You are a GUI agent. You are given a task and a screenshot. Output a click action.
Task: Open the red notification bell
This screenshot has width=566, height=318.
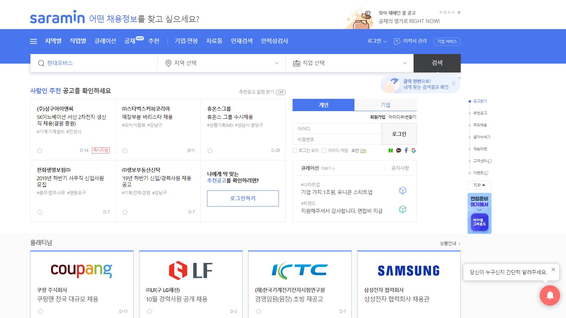pos(550,295)
